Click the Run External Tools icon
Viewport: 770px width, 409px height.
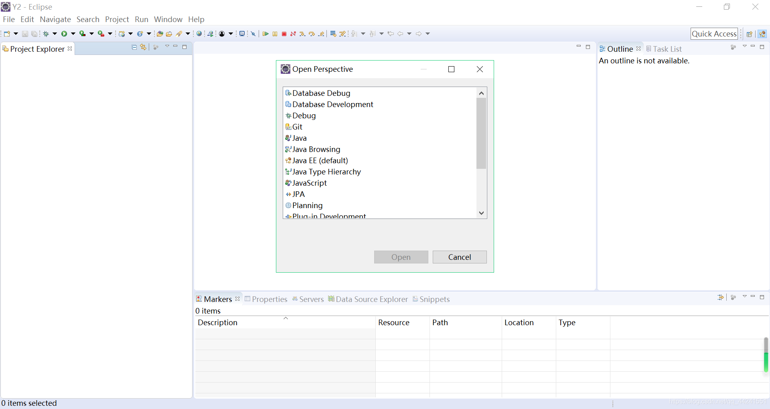(101, 34)
